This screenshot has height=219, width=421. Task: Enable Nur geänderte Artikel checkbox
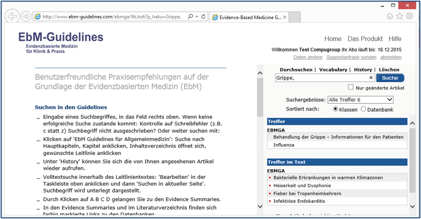tap(350, 87)
